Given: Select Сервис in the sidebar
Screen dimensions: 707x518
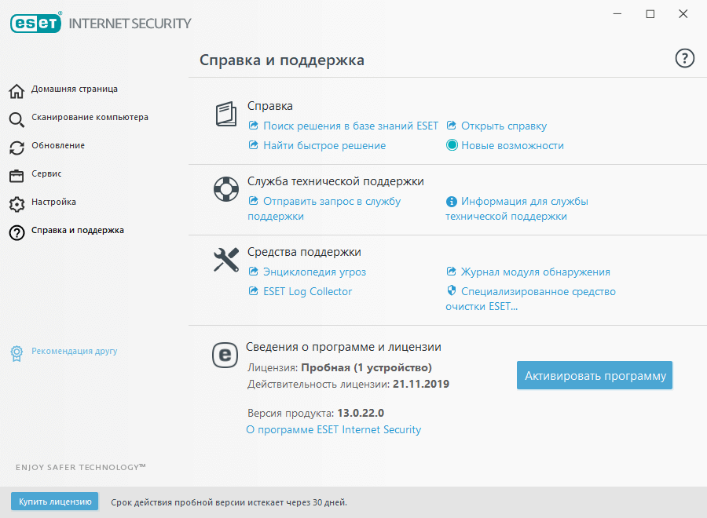Looking at the screenshot, I should [46, 174].
